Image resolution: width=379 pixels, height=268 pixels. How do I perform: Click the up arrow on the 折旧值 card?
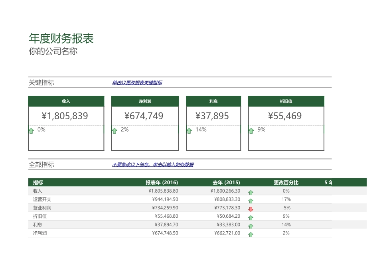[251, 130]
